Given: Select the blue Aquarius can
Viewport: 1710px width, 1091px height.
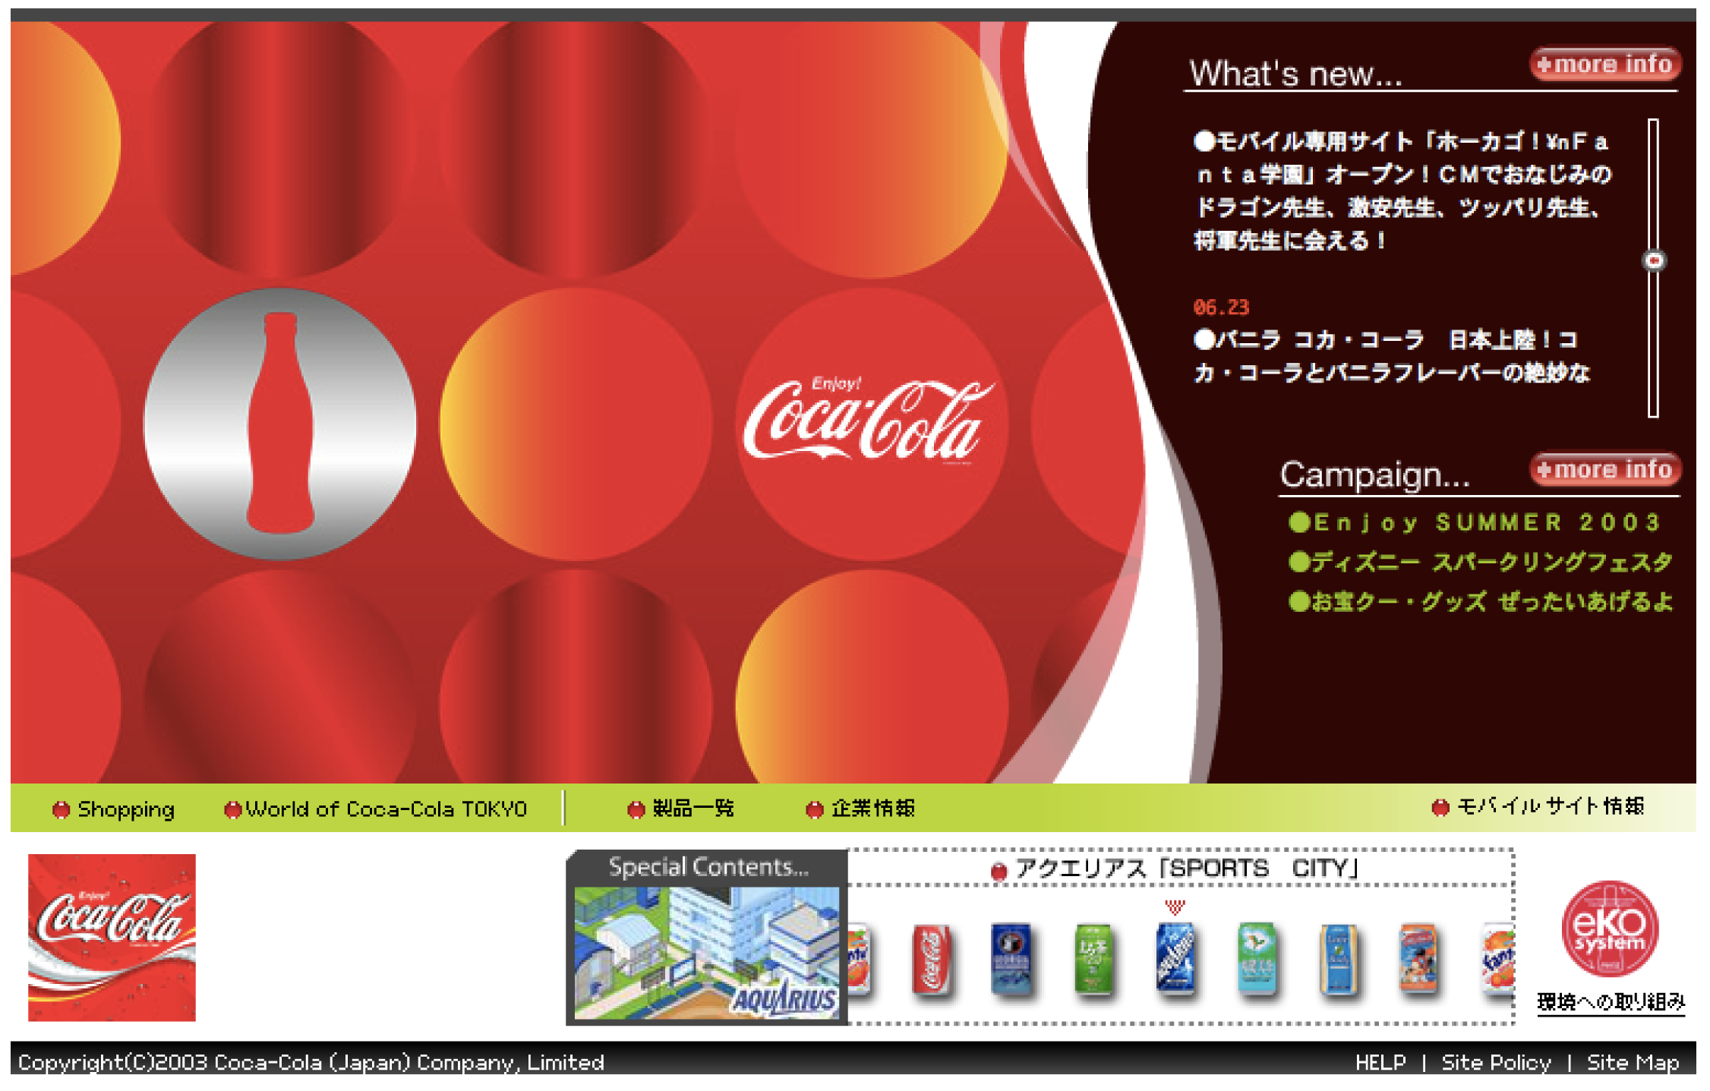Looking at the screenshot, I should tap(1175, 957).
